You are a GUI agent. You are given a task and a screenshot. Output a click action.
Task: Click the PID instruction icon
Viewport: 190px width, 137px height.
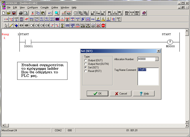click(93, 19)
